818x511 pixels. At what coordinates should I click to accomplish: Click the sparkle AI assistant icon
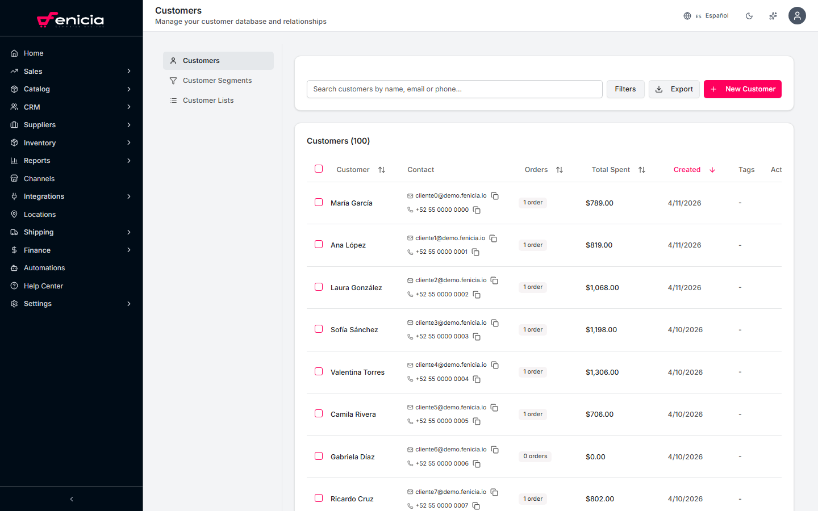click(773, 16)
